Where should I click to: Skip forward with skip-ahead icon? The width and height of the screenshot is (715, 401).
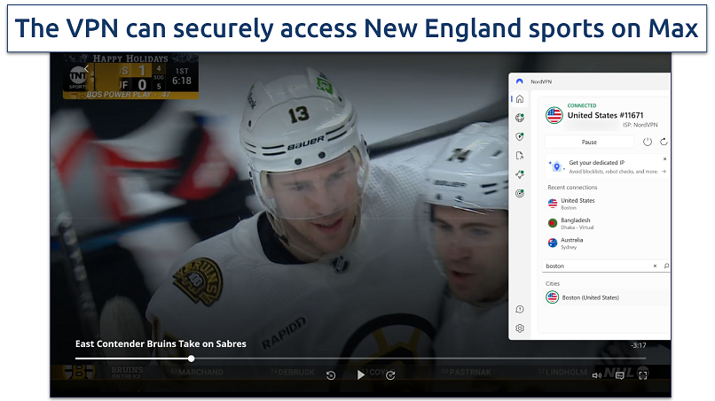390,375
